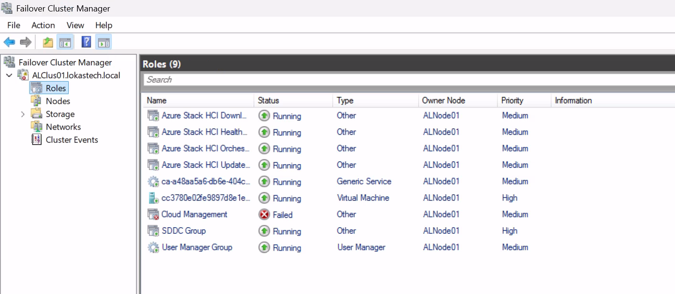Viewport: 675px width, 294px height.
Task: Click the User Manager type cell
Action: (x=361, y=247)
